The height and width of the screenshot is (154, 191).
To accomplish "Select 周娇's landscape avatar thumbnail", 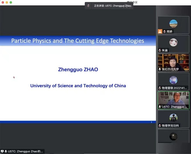I will click(x=173, y=24).
